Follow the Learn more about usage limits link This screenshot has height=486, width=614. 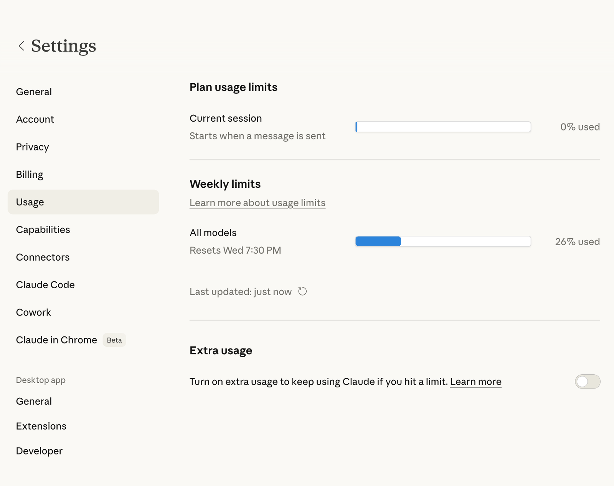tap(257, 203)
